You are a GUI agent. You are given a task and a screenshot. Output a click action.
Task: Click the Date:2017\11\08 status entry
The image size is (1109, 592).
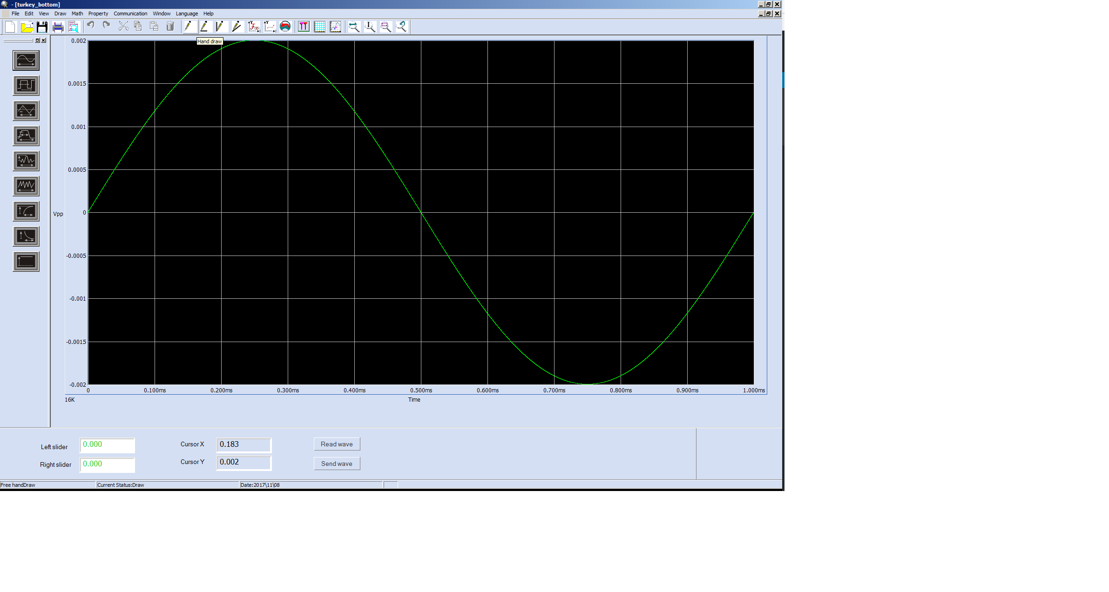(311, 485)
